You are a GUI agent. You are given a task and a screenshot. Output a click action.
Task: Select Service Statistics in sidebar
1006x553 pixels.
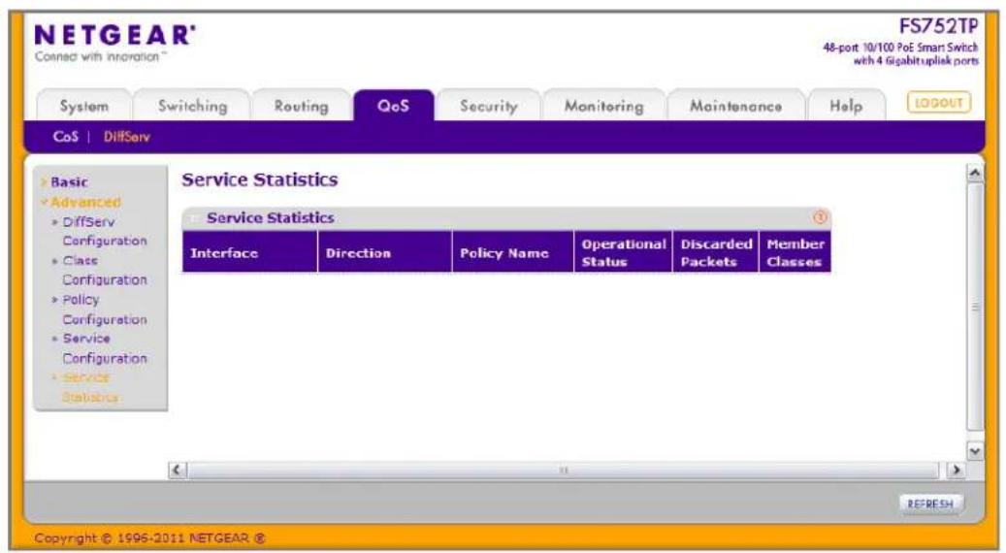click(x=90, y=387)
